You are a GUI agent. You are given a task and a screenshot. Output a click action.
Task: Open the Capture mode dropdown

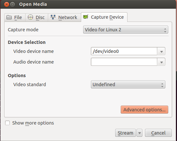pyautogui.click(x=126, y=30)
